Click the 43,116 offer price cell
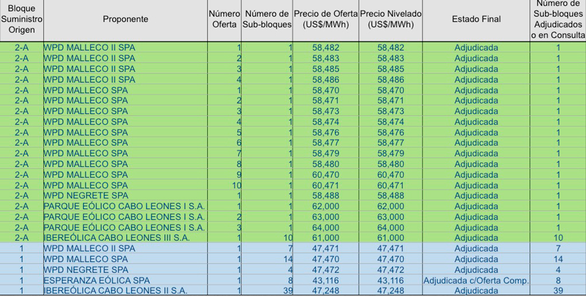This screenshot has width=586, height=296. click(x=326, y=281)
